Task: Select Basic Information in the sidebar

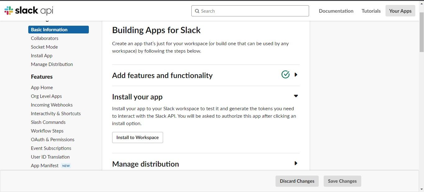Action: coord(49,29)
